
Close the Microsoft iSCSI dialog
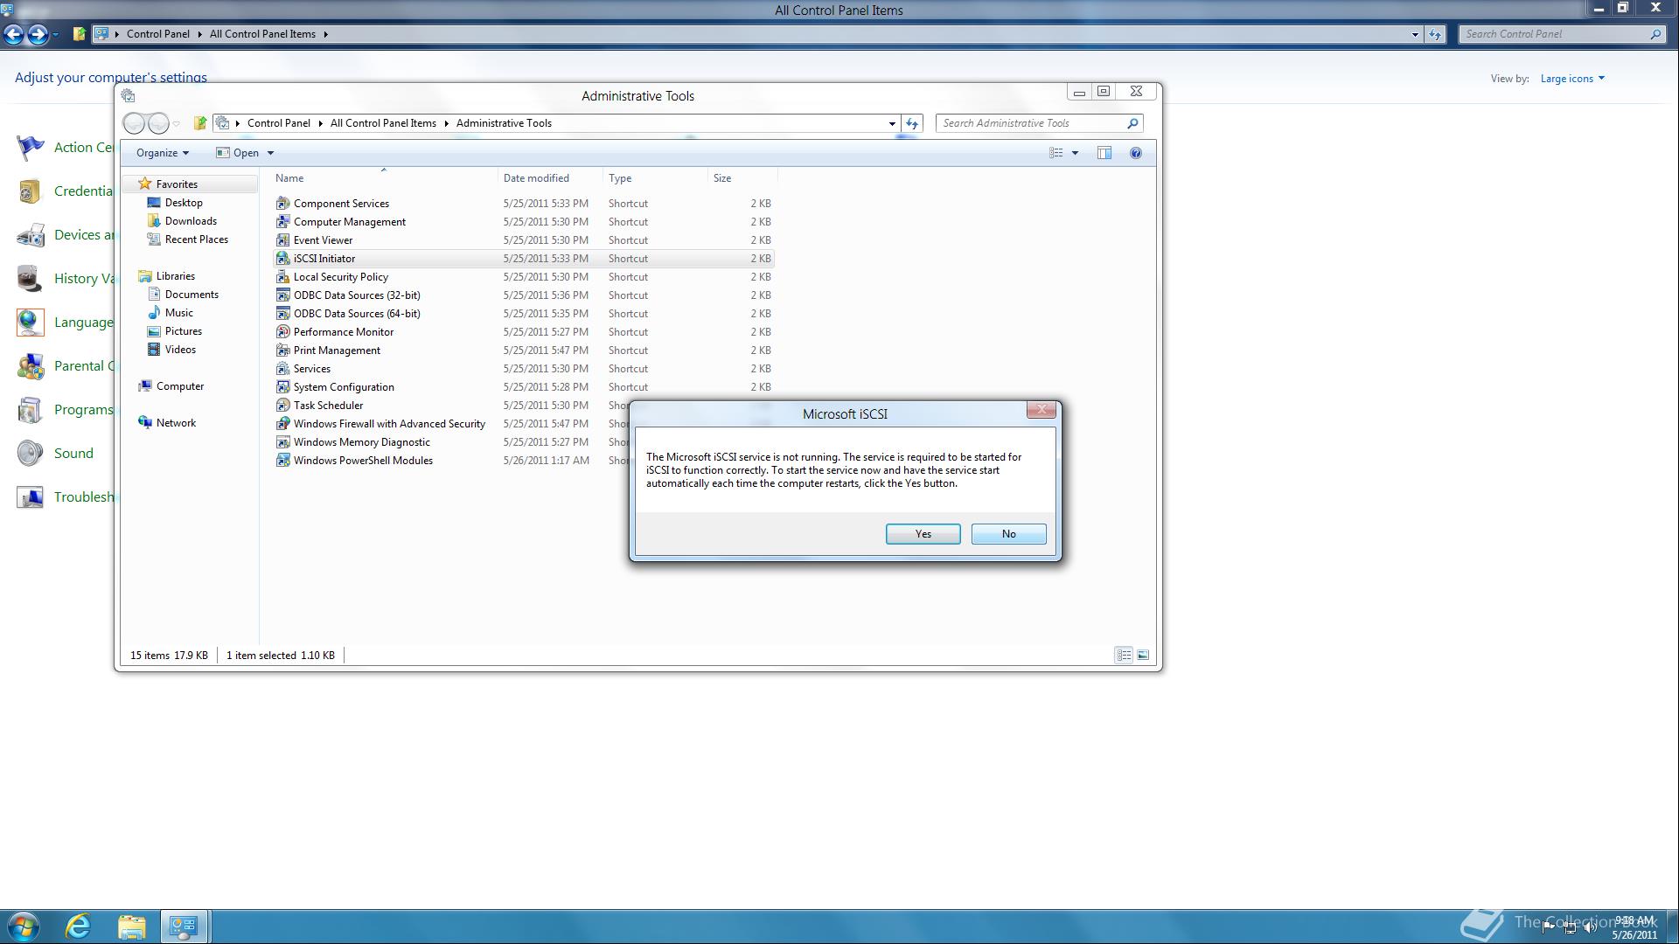pyautogui.click(x=1041, y=410)
